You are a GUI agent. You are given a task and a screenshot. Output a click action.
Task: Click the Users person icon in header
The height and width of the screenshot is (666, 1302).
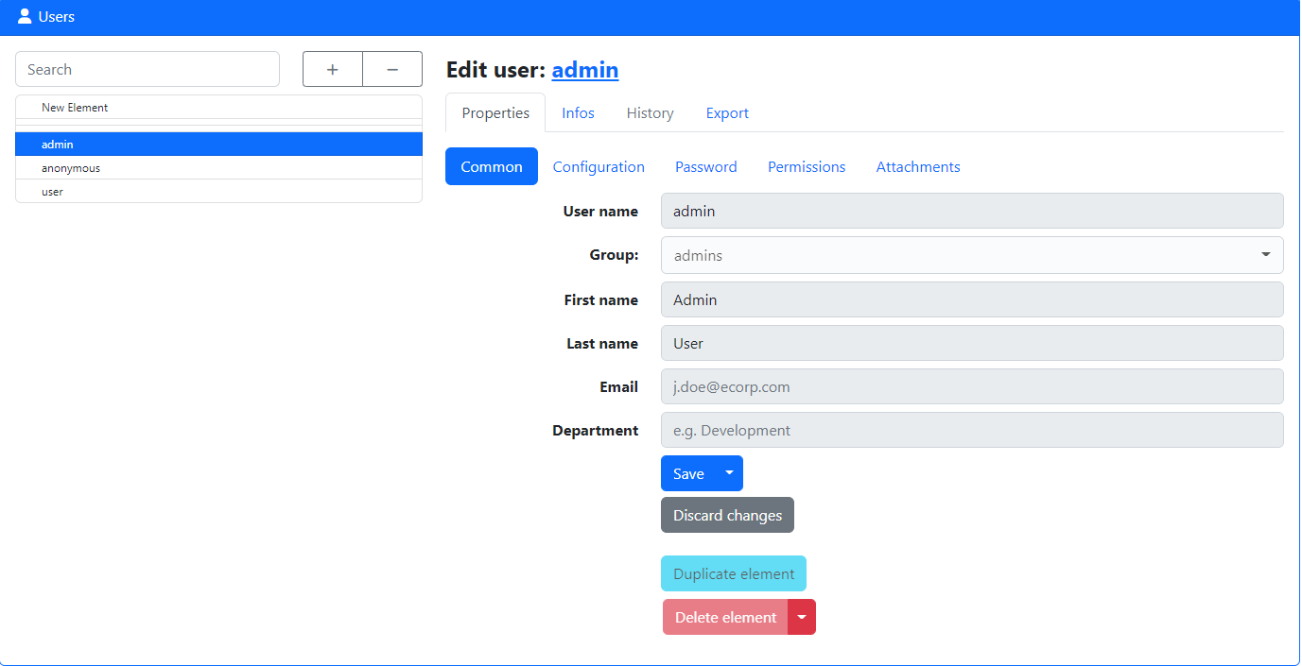tap(25, 16)
